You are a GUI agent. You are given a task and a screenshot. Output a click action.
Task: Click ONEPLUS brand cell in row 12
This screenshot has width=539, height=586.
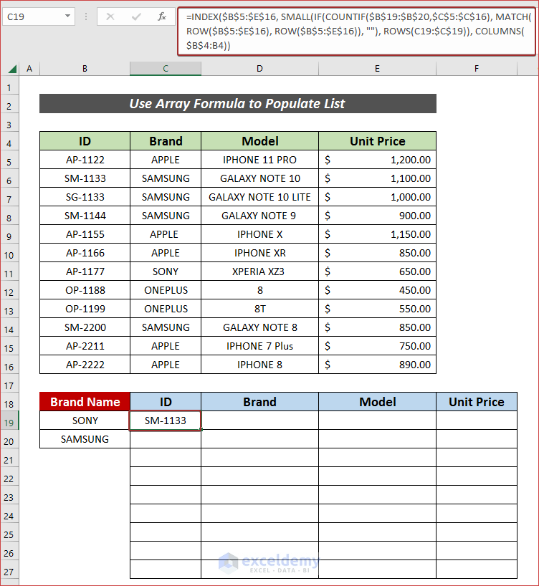point(166,290)
